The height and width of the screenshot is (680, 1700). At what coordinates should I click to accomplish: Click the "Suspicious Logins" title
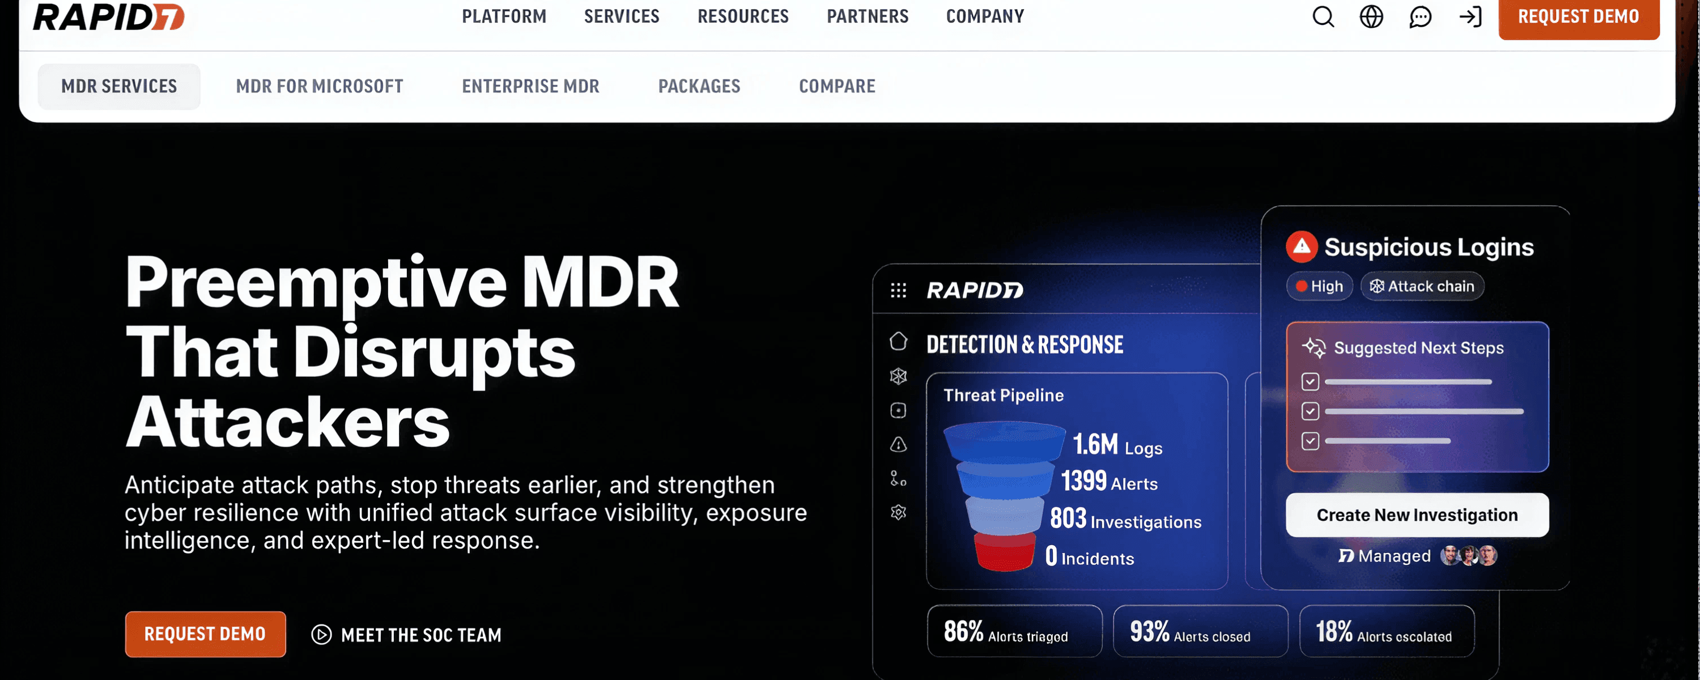click(1429, 247)
